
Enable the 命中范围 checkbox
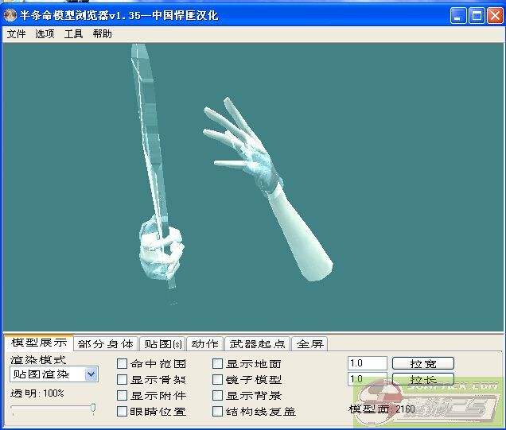coord(122,364)
